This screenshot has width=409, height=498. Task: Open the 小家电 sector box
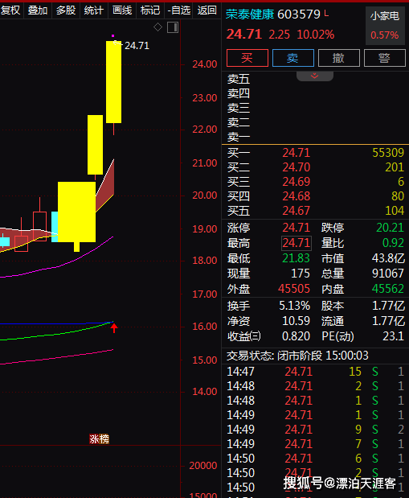(385, 25)
